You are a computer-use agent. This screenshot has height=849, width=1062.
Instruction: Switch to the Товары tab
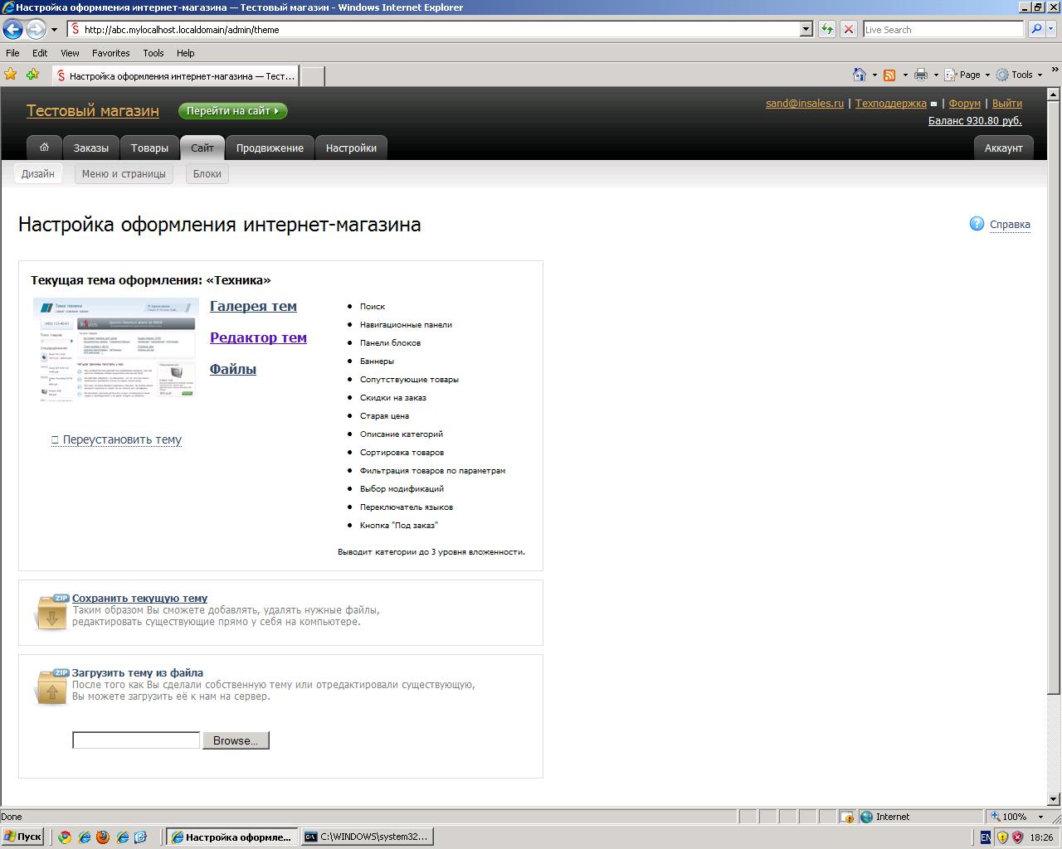(149, 148)
